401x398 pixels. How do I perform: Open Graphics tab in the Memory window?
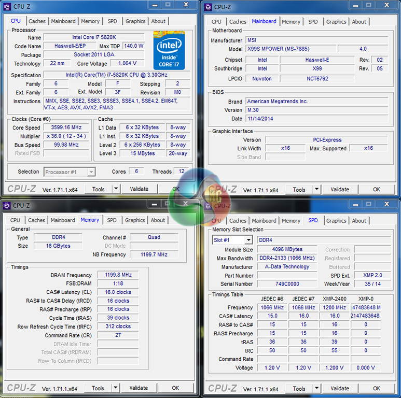[x=135, y=220]
